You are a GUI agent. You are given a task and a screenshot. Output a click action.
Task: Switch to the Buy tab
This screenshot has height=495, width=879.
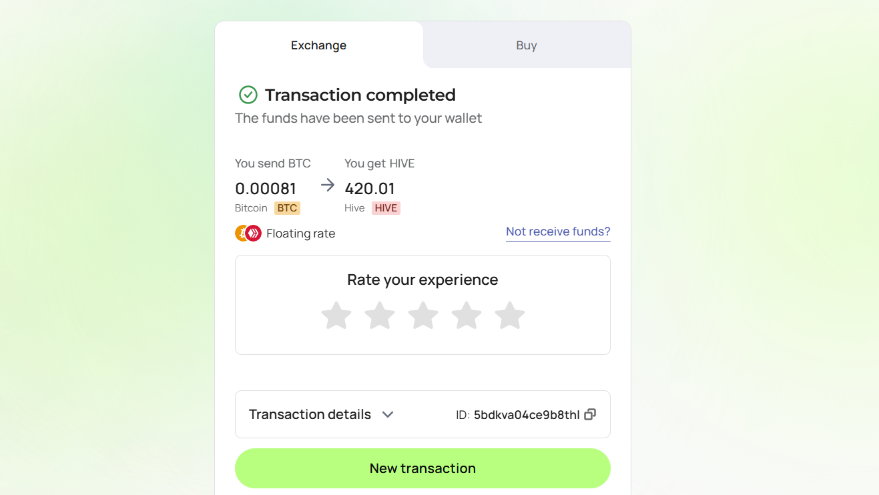coord(527,45)
